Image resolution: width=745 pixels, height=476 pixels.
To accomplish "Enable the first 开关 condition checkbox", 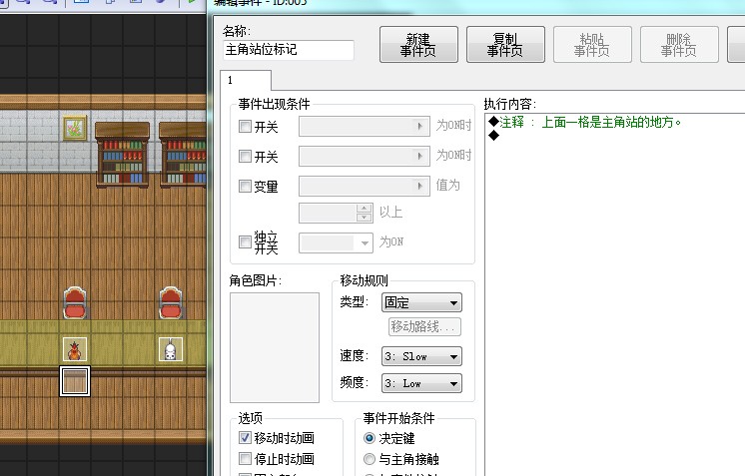I will (x=245, y=127).
